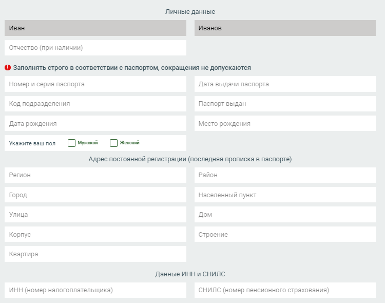
Task: Check the Мужской gender checkbox
Action: (71, 143)
